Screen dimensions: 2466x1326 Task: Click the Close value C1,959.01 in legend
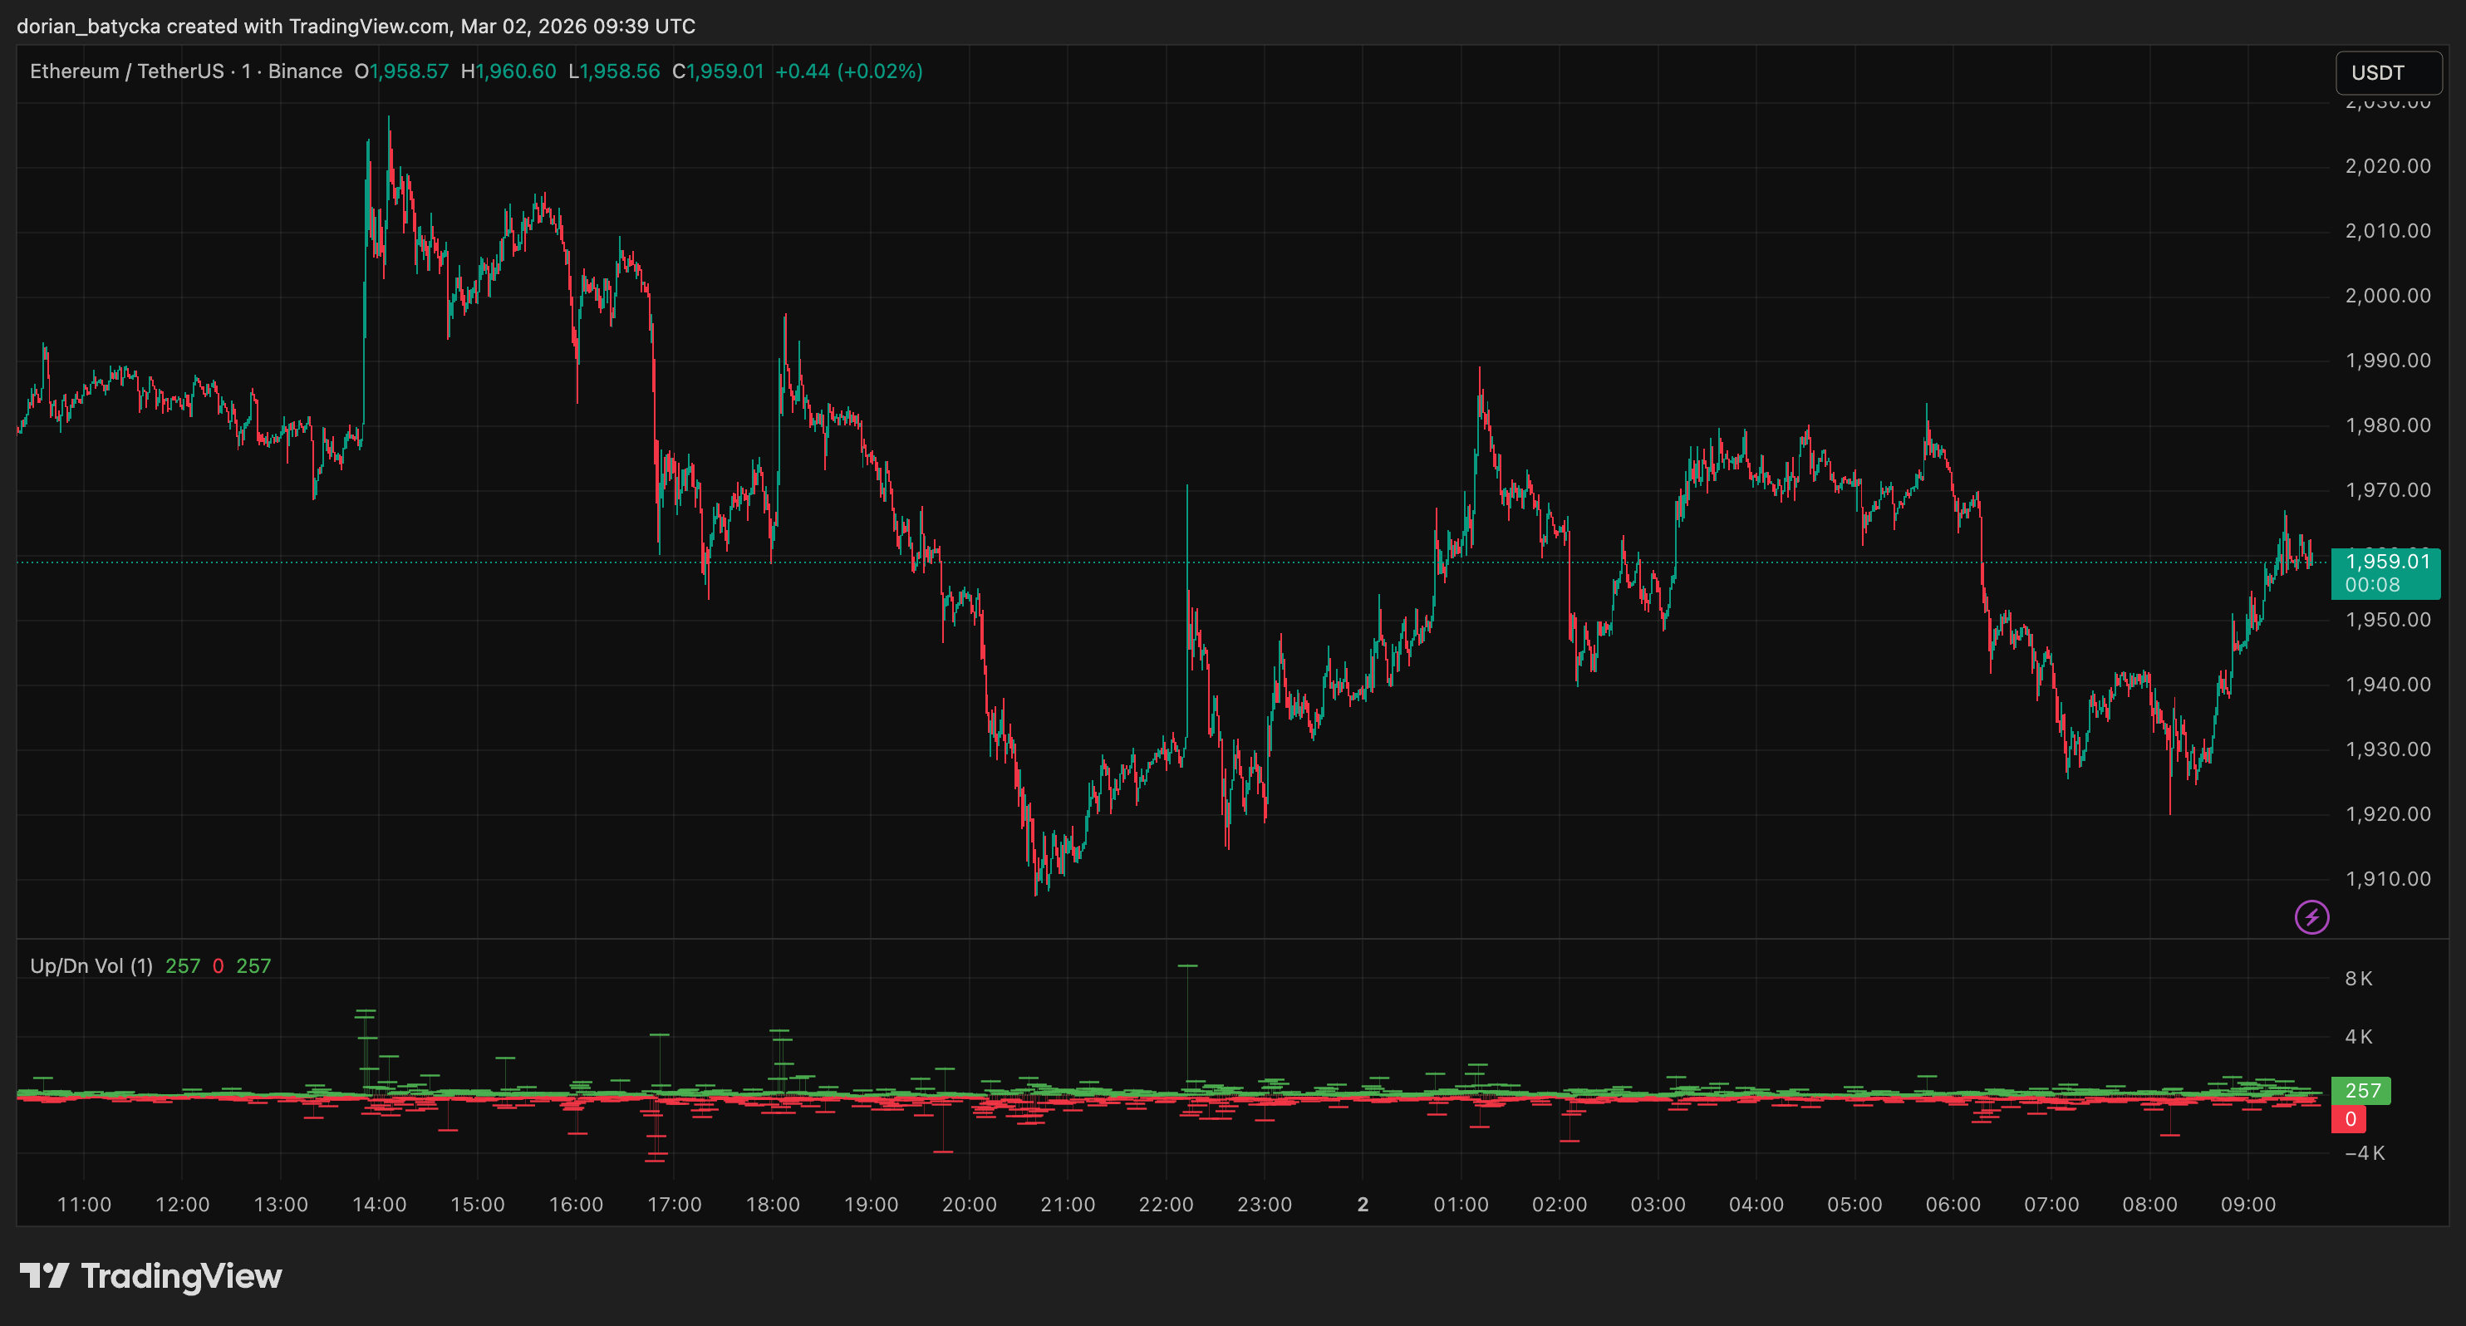point(718,71)
